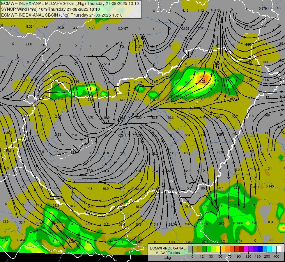Click the map value 72.4
The height and width of the screenshot is (262, 285).
click(x=187, y=135)
